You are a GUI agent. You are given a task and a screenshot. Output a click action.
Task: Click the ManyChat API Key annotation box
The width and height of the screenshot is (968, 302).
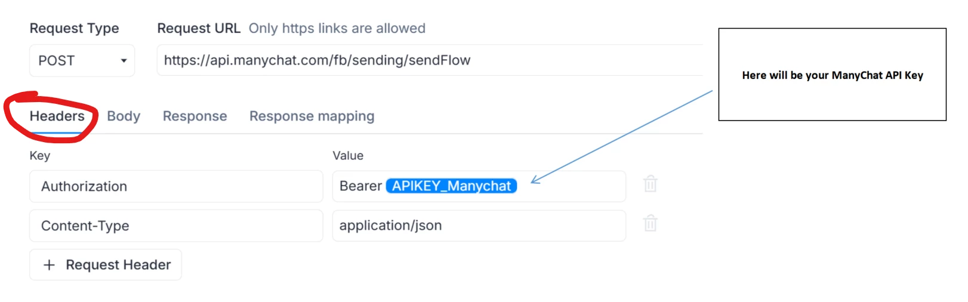click(833, 75)
